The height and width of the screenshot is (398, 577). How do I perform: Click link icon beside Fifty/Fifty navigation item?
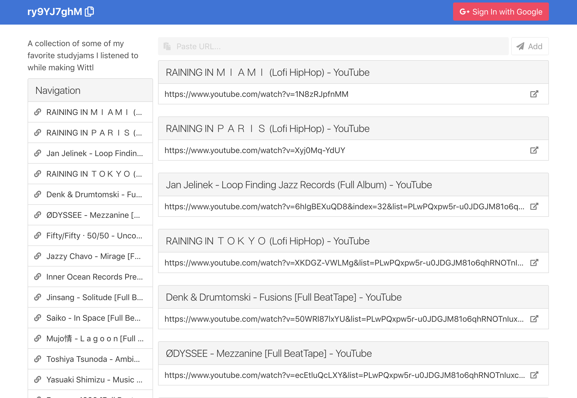click(x=38, y=235)
